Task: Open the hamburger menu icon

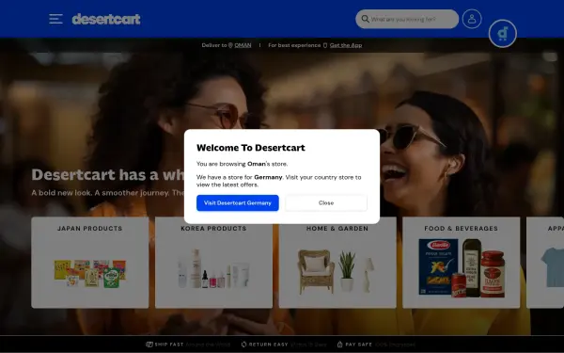Action: click(55, 19)
